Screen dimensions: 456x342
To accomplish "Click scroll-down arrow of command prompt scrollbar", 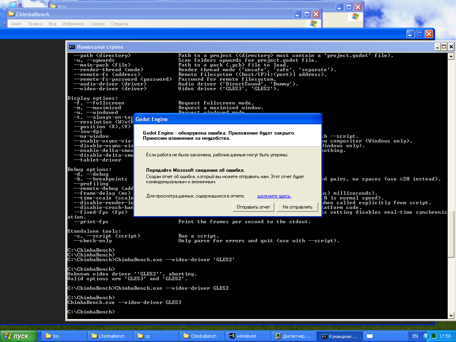I will pos(451,315).
